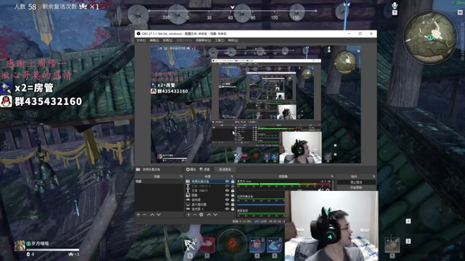Hide the 文本 (GDI+) source with its eye icon
The height and width of the screenshot is (261, 465).
click(x=227, y=191)
